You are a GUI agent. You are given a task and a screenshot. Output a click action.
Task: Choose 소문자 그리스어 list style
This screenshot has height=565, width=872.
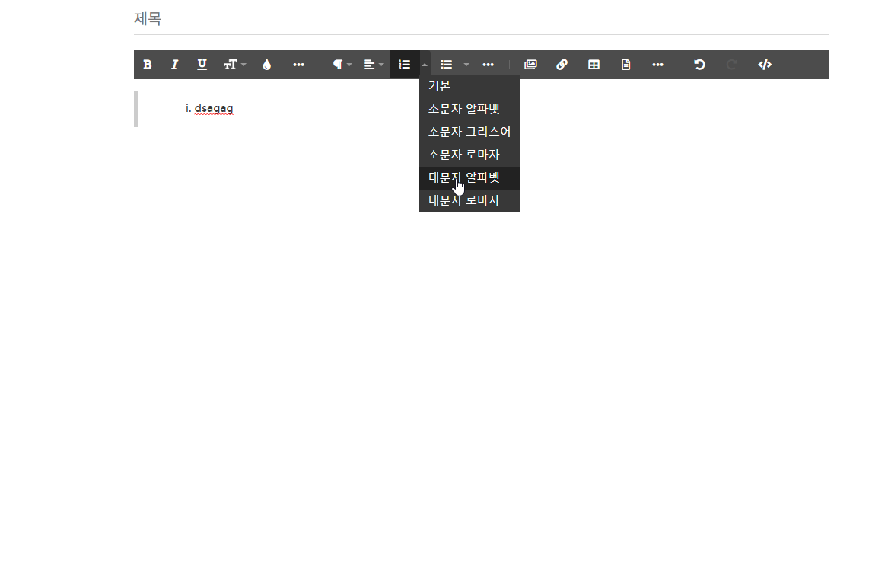[470, 132]
